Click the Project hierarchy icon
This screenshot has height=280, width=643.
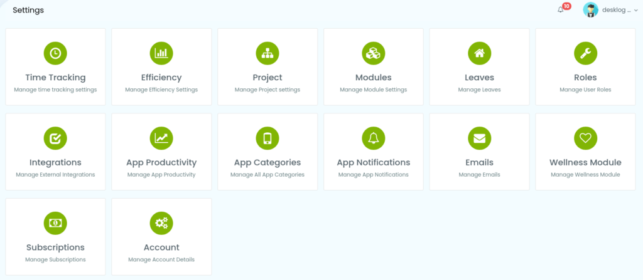267,53
